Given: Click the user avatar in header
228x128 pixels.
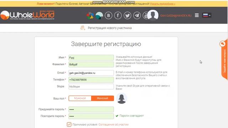Looking at the screenshot, I should pyautogui.click(x=153, y=15).
